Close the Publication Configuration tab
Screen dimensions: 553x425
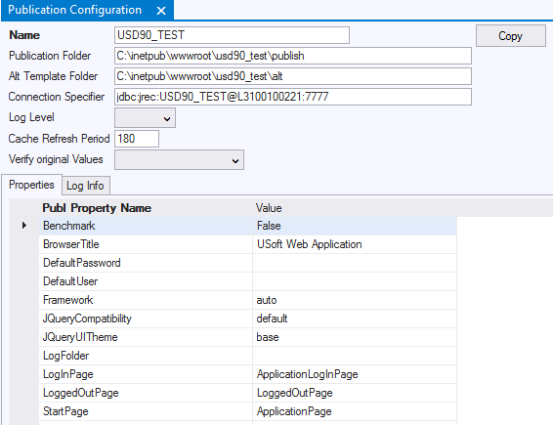[x=161, y=11]
